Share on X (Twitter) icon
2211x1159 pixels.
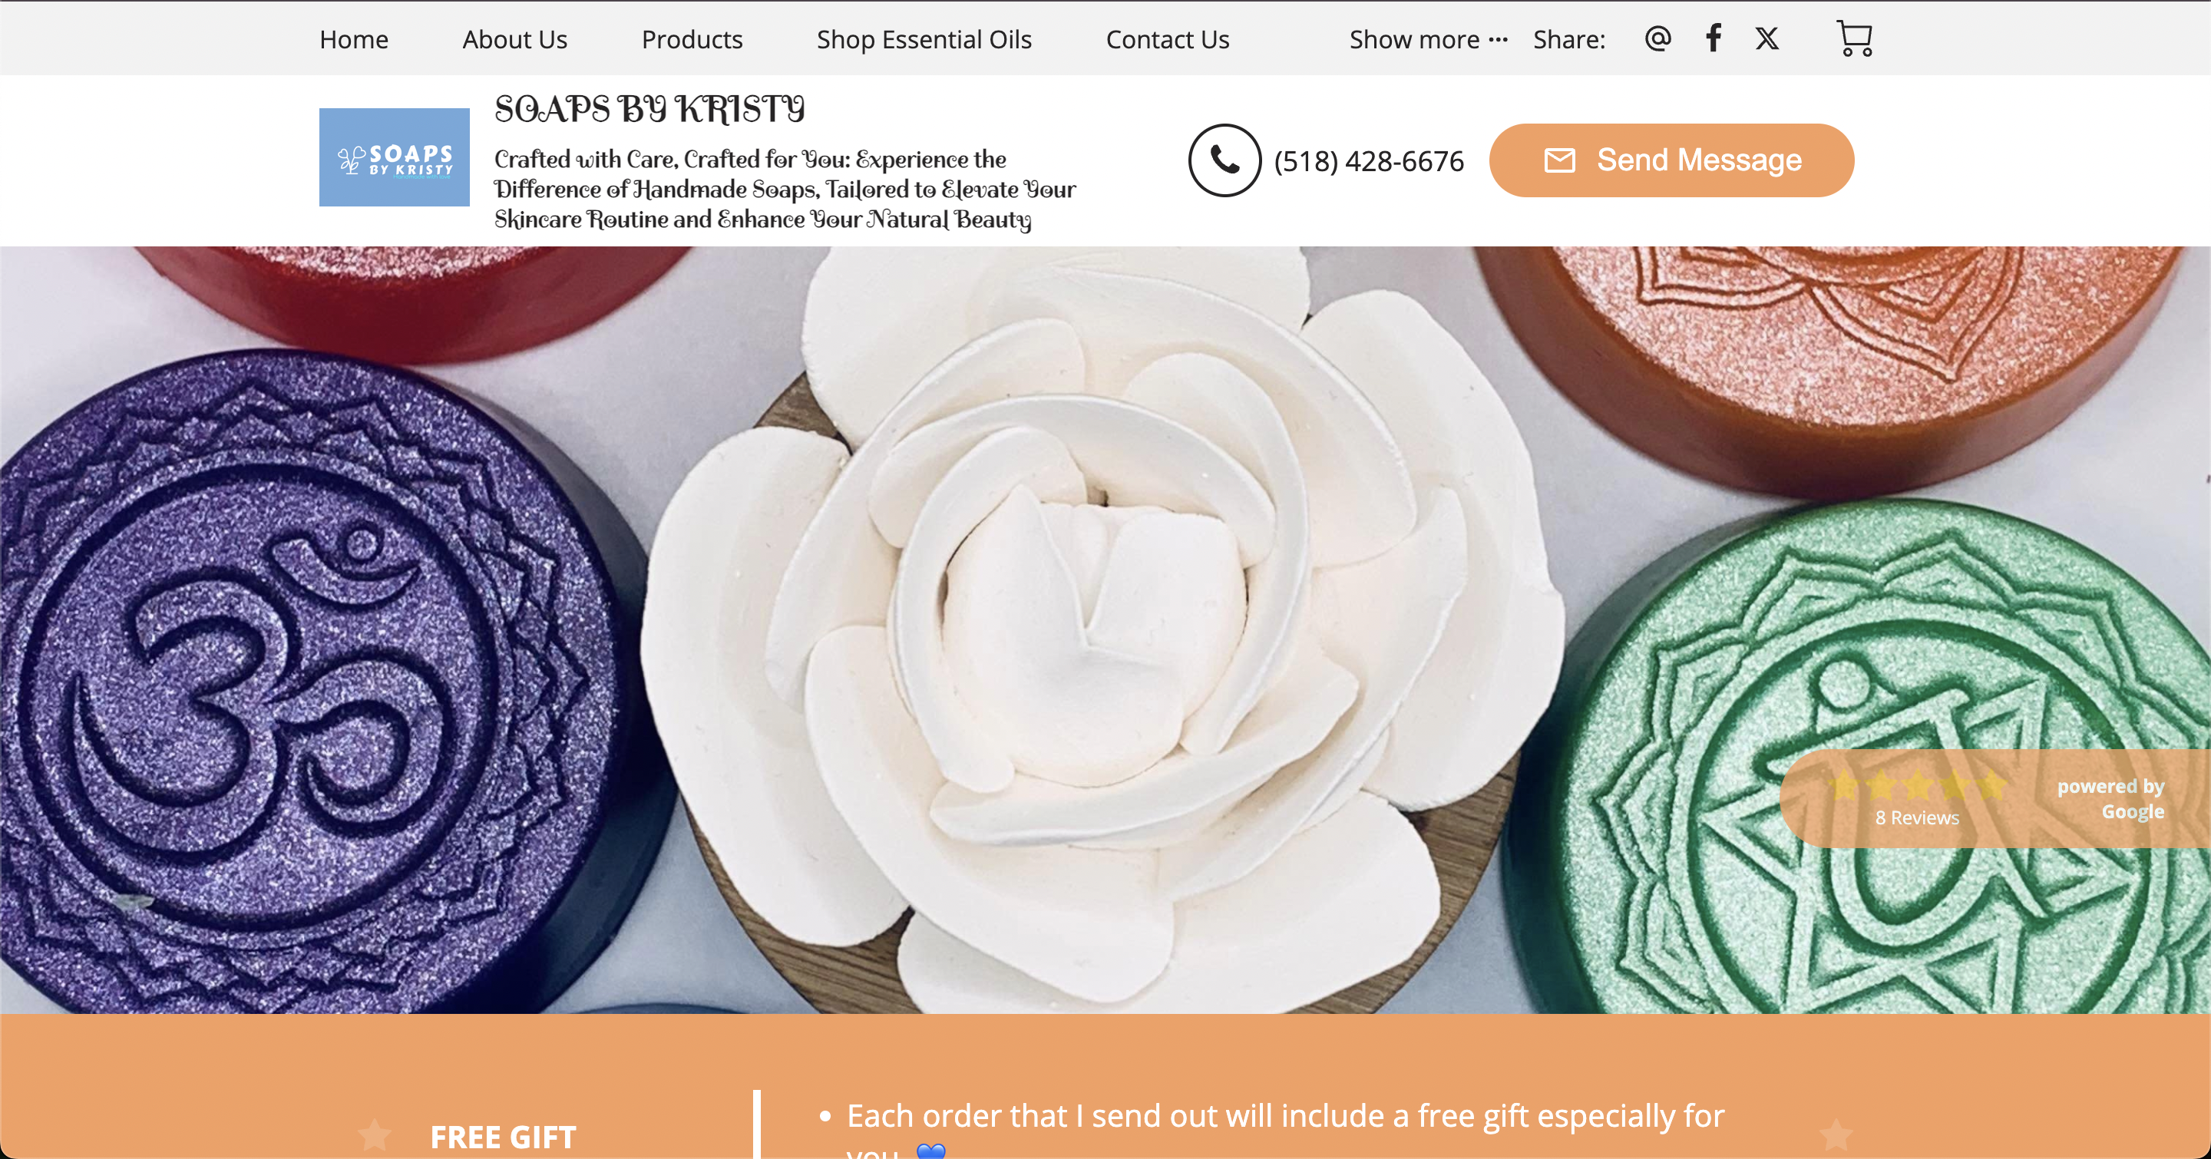1766,38
